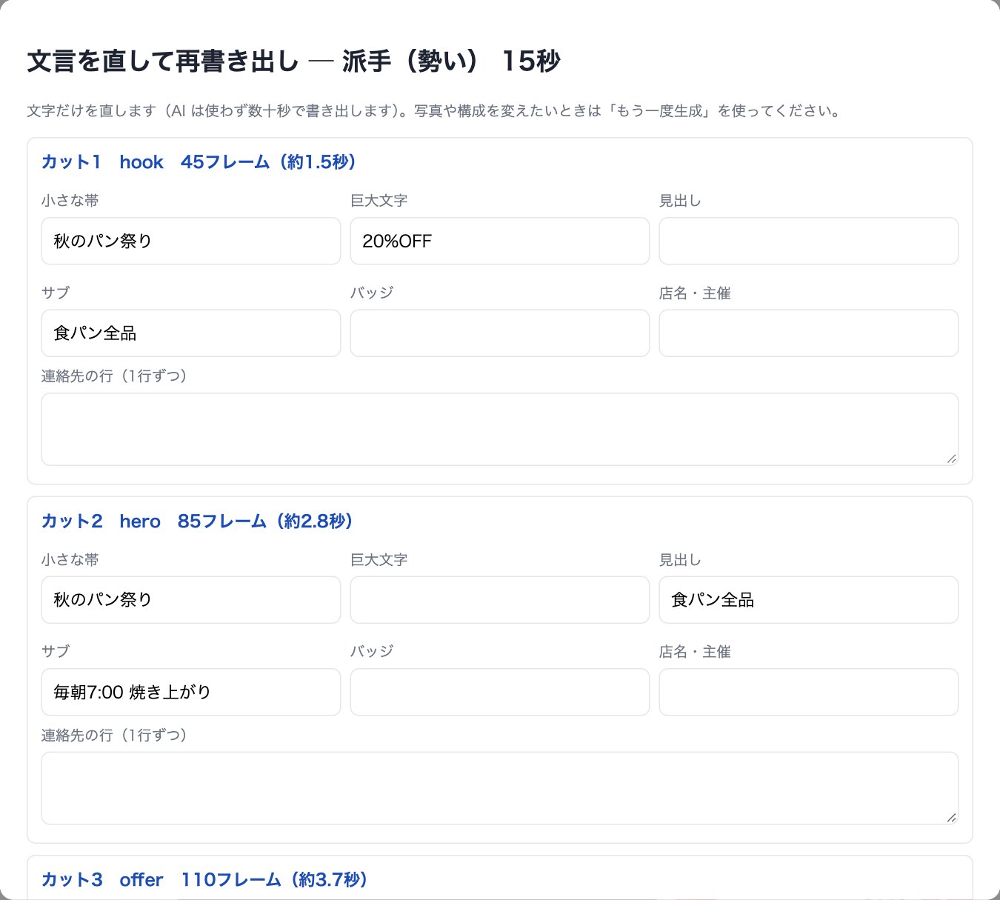1000x900 pixels.
Task: Click the 連絡先の行（1行ずつ） label in カット1
Action: coord(114,376)
